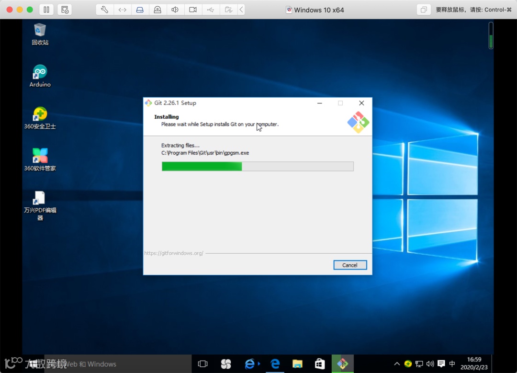Click the view mode icon at top right
Viewport: 517px width, 373px height.
424,10
